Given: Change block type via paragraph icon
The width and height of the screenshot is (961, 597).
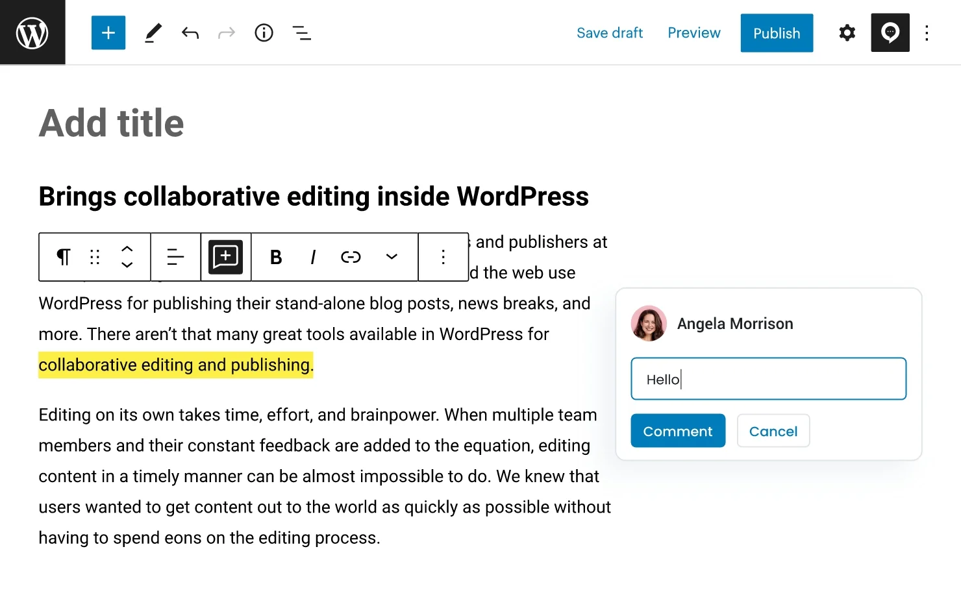Looking at the screenshot, I should [63, 257].
